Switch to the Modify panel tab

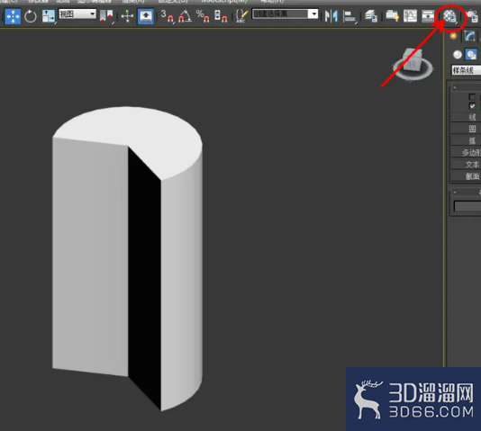coord(469,37)
